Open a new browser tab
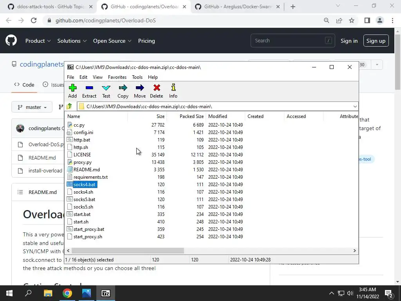Screen dimensions: 401x301 click(293, 7)
